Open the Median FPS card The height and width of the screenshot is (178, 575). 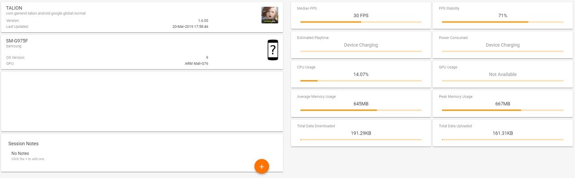[x=361, y=16]
